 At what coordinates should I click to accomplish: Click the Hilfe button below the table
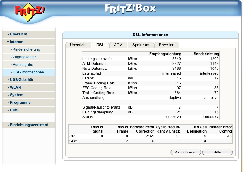[x=217, y=152]
